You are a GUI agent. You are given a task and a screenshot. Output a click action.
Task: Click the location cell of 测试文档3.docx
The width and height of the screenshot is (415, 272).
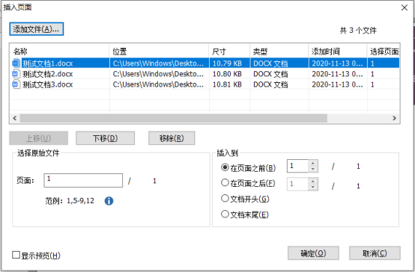tap(158, 84)
